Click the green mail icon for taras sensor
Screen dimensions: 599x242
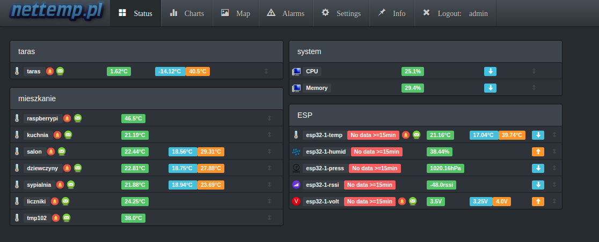point(60,71)
